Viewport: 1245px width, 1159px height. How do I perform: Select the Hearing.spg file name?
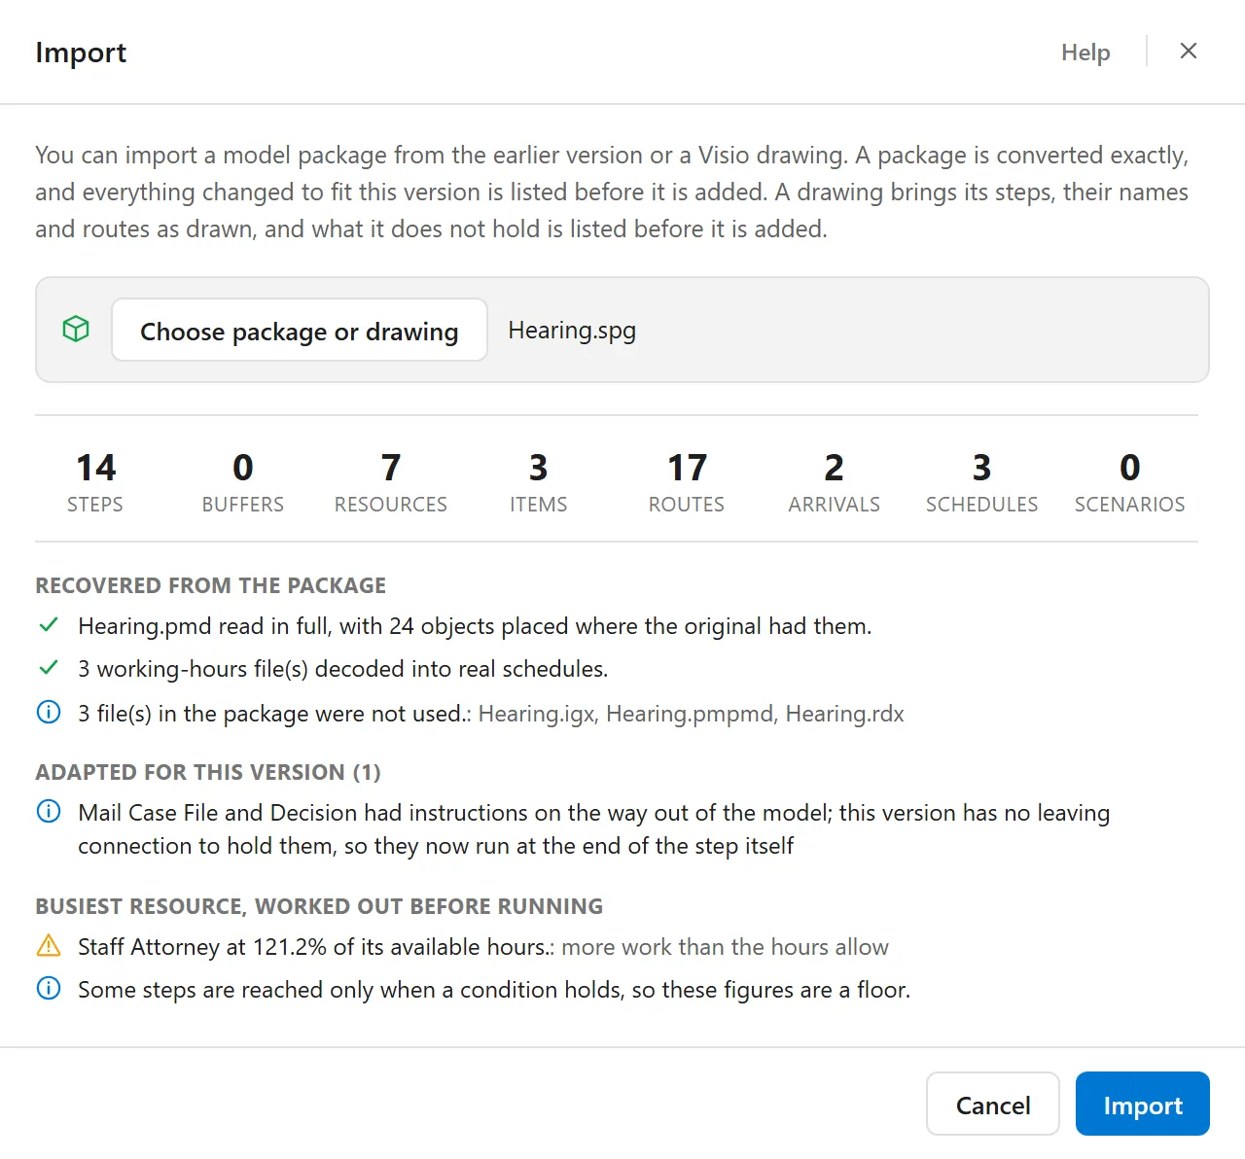pyautogui.click(x=572, y=331)
